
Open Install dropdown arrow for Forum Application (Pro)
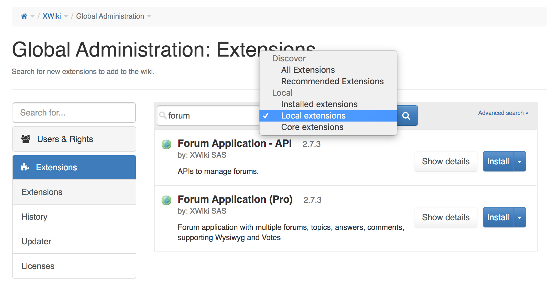(520, 218)
